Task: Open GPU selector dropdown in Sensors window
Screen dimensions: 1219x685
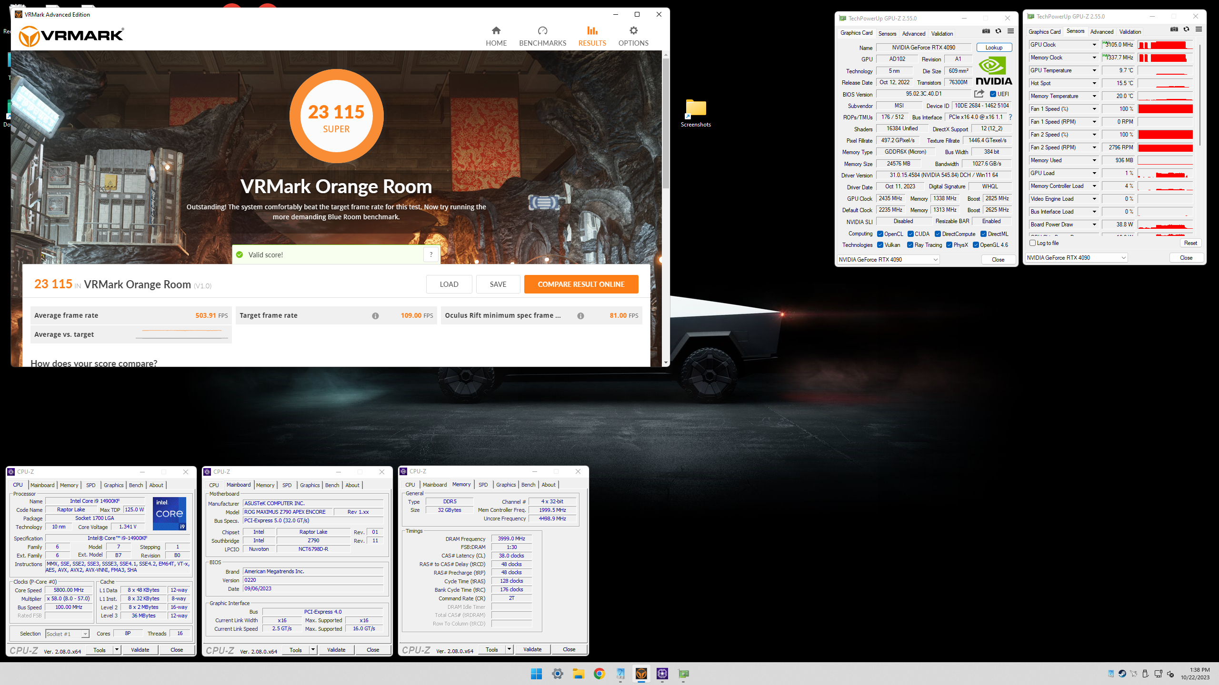Action: (1076, 258)
